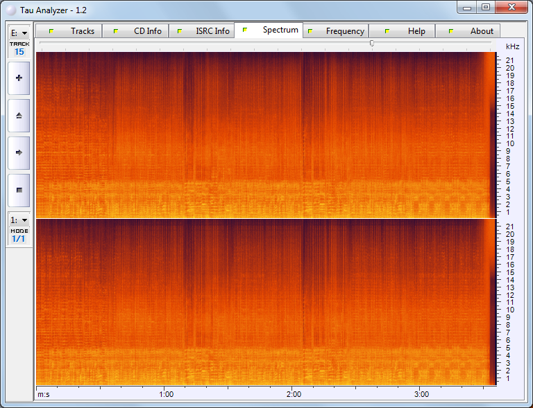Switch to the Tracks tab

[69, 31]
